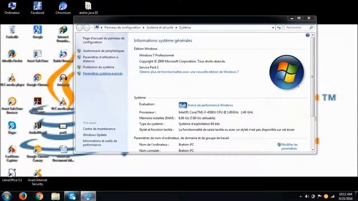Screen dimensions: 358x201
Task: Open the Chromium desktop shortcut
Action: coord(63,8)
